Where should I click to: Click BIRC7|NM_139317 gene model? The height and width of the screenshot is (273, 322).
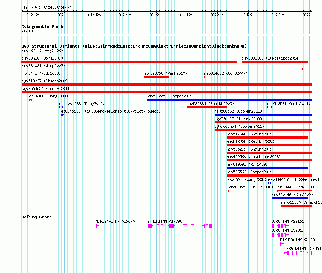[x=280, y=235]
